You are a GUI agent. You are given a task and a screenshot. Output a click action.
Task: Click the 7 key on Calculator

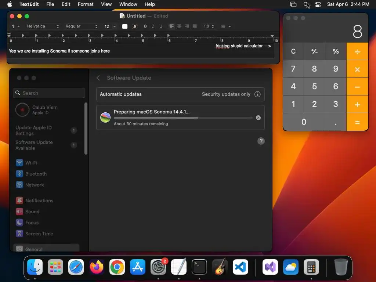293,69
